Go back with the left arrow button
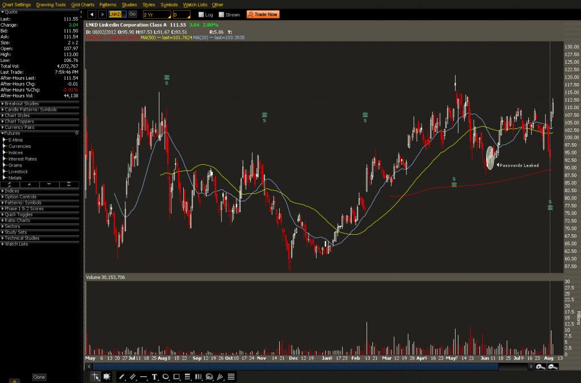Image resolution: width=581 pixels, height=383 pixels. (91, 14)
